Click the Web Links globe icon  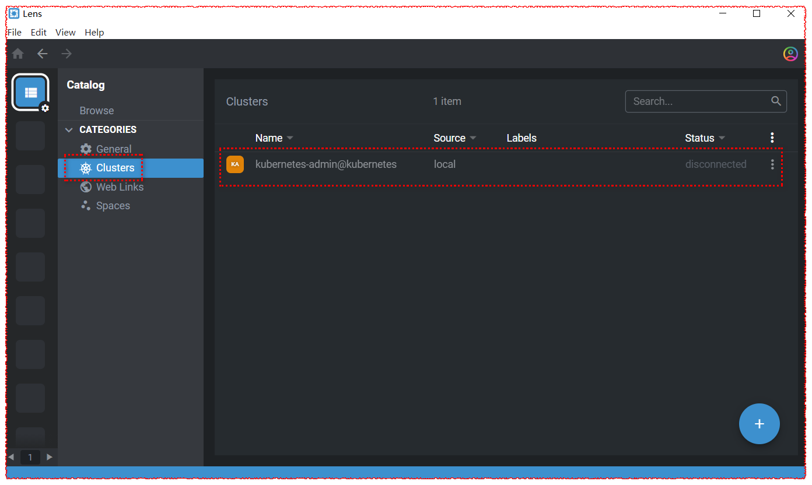coord(86,187)
